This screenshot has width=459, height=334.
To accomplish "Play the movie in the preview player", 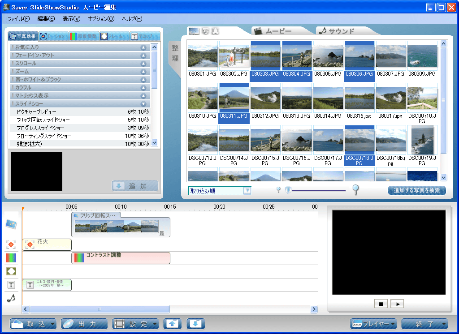I will pos(397,304).
